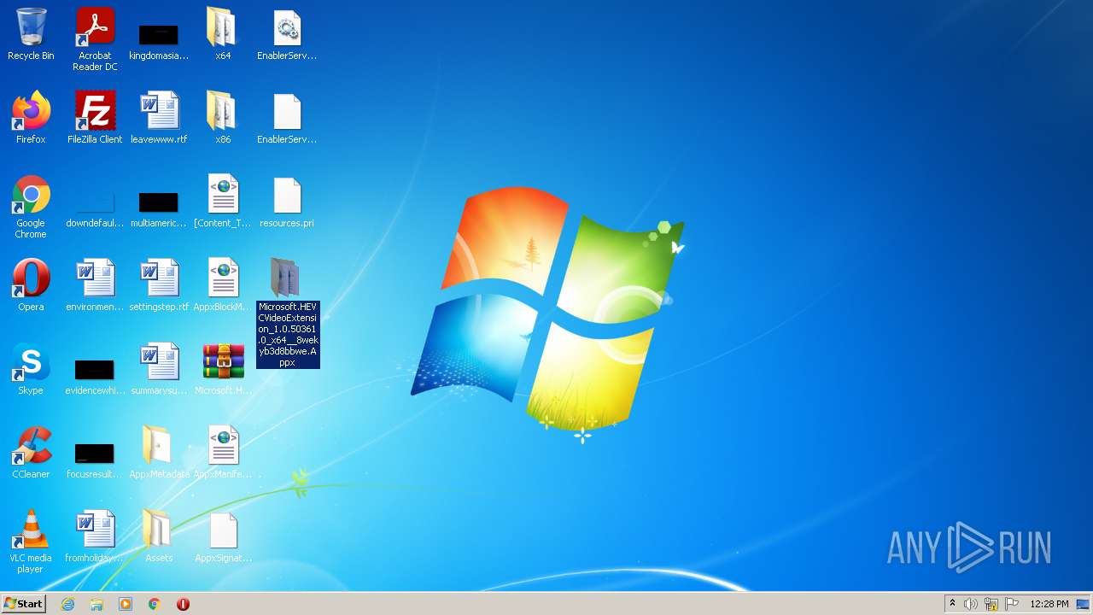Open Windows Explorer from taskbar
The image size is (1093, 615).
(x=96, y=604)
